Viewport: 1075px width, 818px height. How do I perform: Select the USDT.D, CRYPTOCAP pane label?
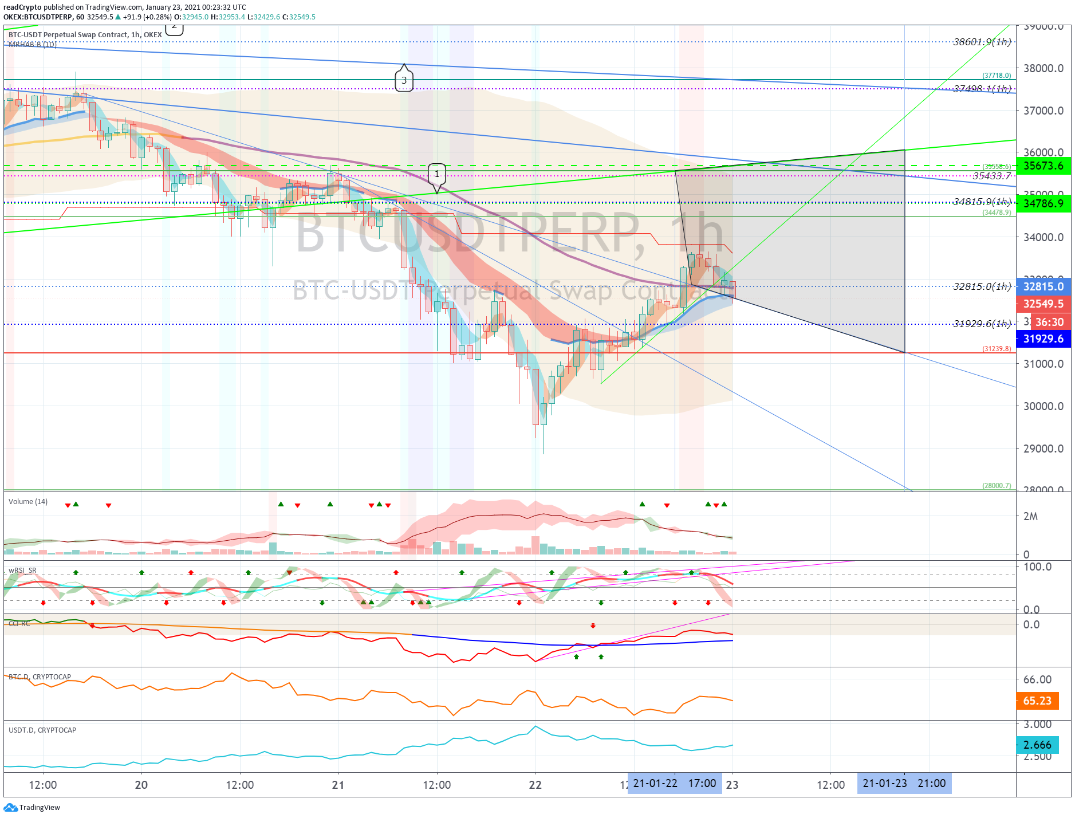tap(42, 730)
